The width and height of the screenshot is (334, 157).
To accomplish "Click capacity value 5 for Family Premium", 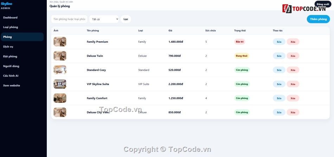I will tap(206, 42).
